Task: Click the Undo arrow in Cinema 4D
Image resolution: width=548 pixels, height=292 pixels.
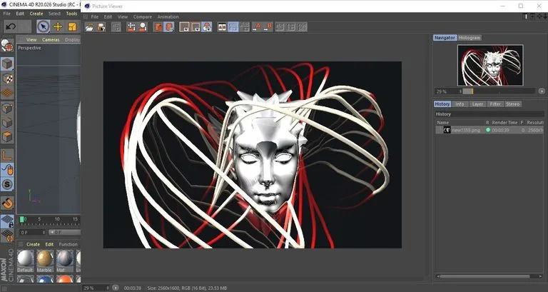Action: [x=11, y=26]
